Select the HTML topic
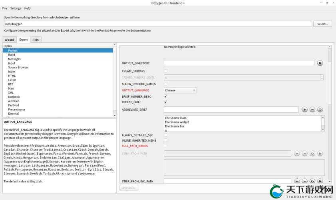This screenshot has height=200, width=336. click(x=12, y=76)
